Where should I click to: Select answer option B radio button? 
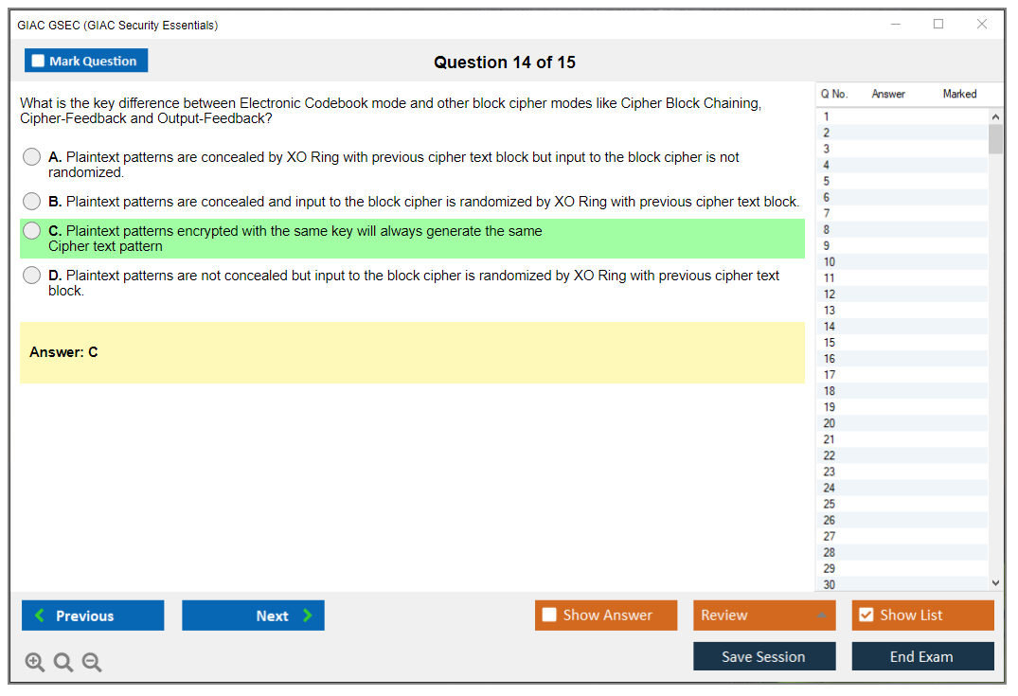pyautogui.click(x=32, y=202)
